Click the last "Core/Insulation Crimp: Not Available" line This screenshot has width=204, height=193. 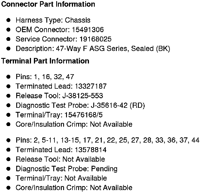coord(74,188)
